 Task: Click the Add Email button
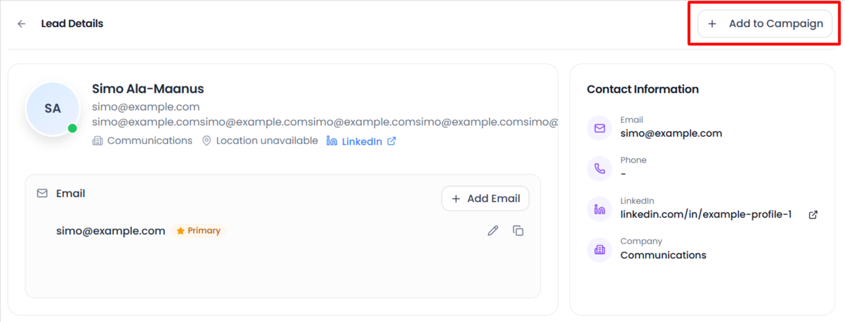pyautogui.click(x=485, y=198)
